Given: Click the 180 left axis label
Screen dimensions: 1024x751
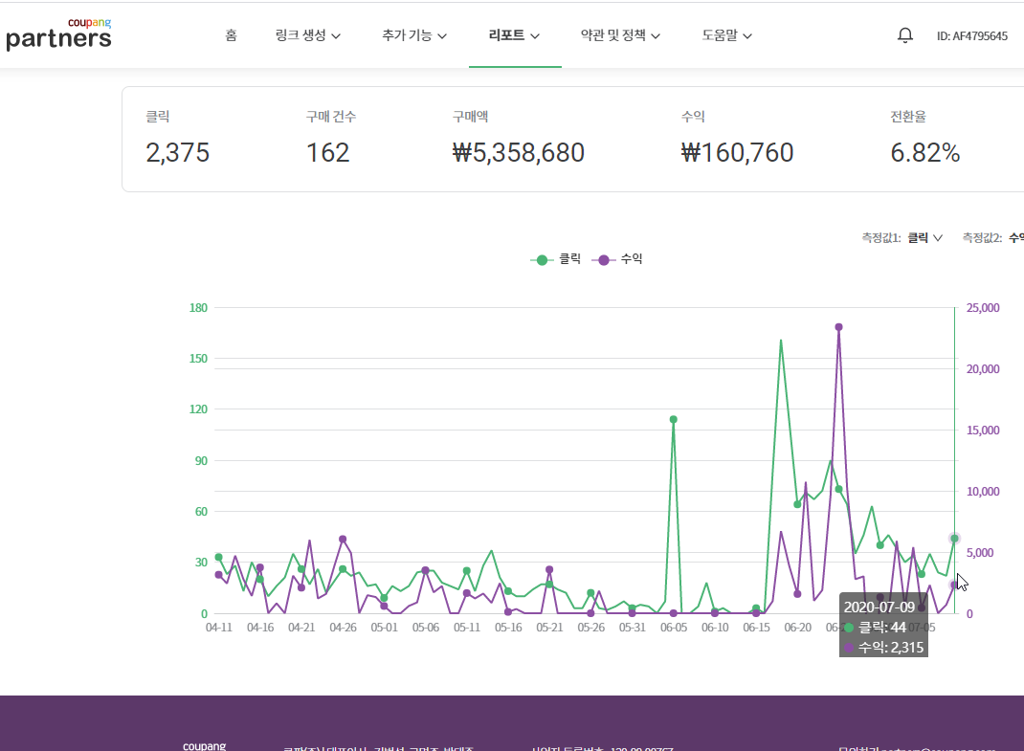Looking at the screenshot, I should pyautogui.click(x=198, y=308).
